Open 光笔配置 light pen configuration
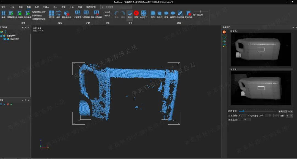This screenshot has height=159, width=297. 78,13
